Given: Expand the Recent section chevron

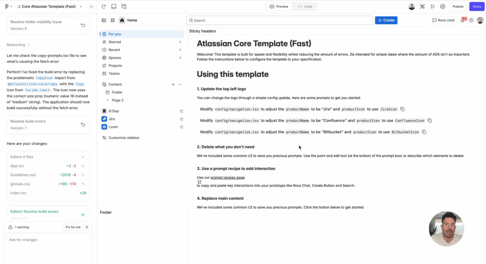Looking at the screenshot, I should point(180,50).
